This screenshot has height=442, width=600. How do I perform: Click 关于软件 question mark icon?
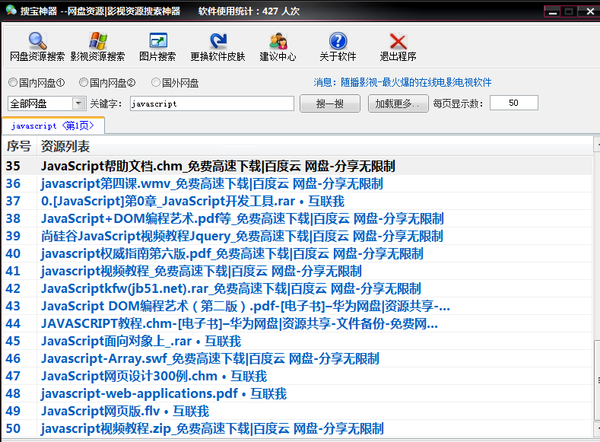click(x=338, y=40)
